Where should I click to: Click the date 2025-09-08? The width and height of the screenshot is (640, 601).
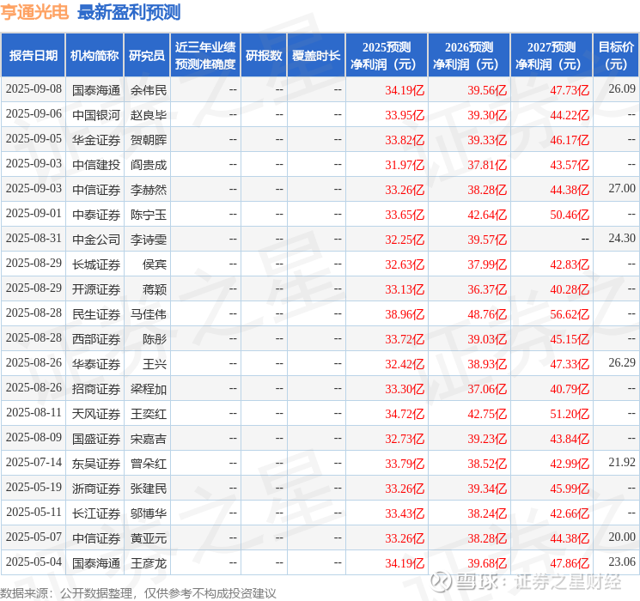[34, 89]
